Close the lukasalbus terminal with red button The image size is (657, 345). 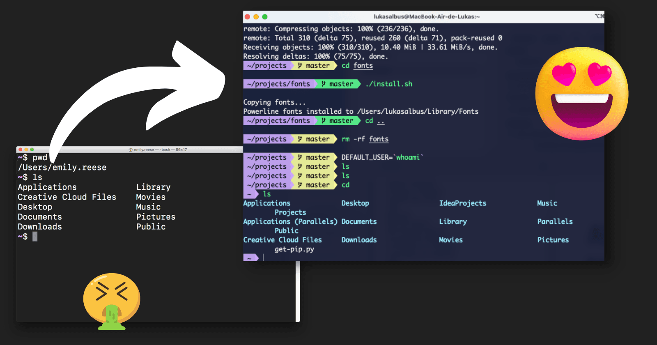(248, 17)
